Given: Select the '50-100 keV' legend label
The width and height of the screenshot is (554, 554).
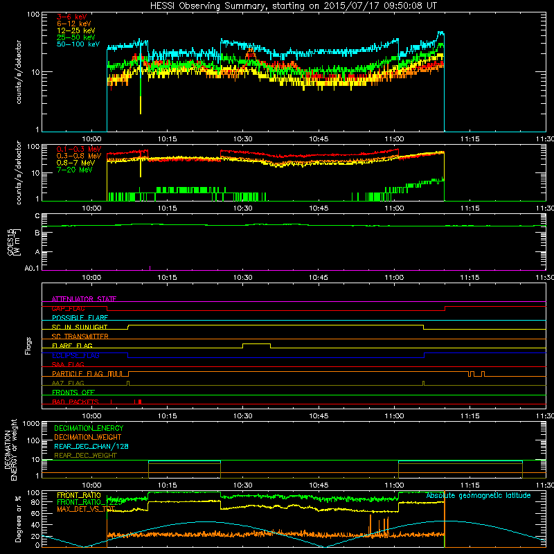Looking at the screenshot, I should point(78,44).
